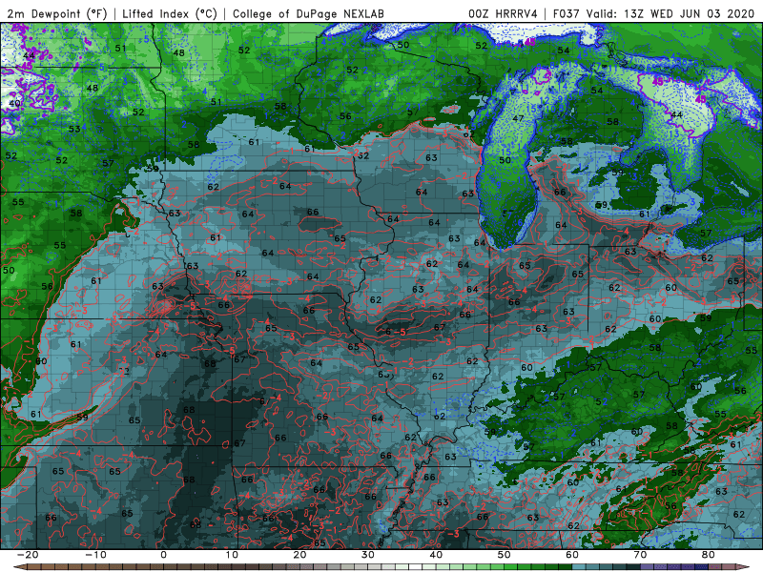Click the '70' color scale label
This screenshot has width=763, height=572.
click(640, 555)
